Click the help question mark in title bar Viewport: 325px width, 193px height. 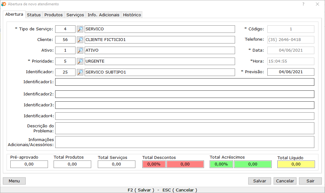303,4
